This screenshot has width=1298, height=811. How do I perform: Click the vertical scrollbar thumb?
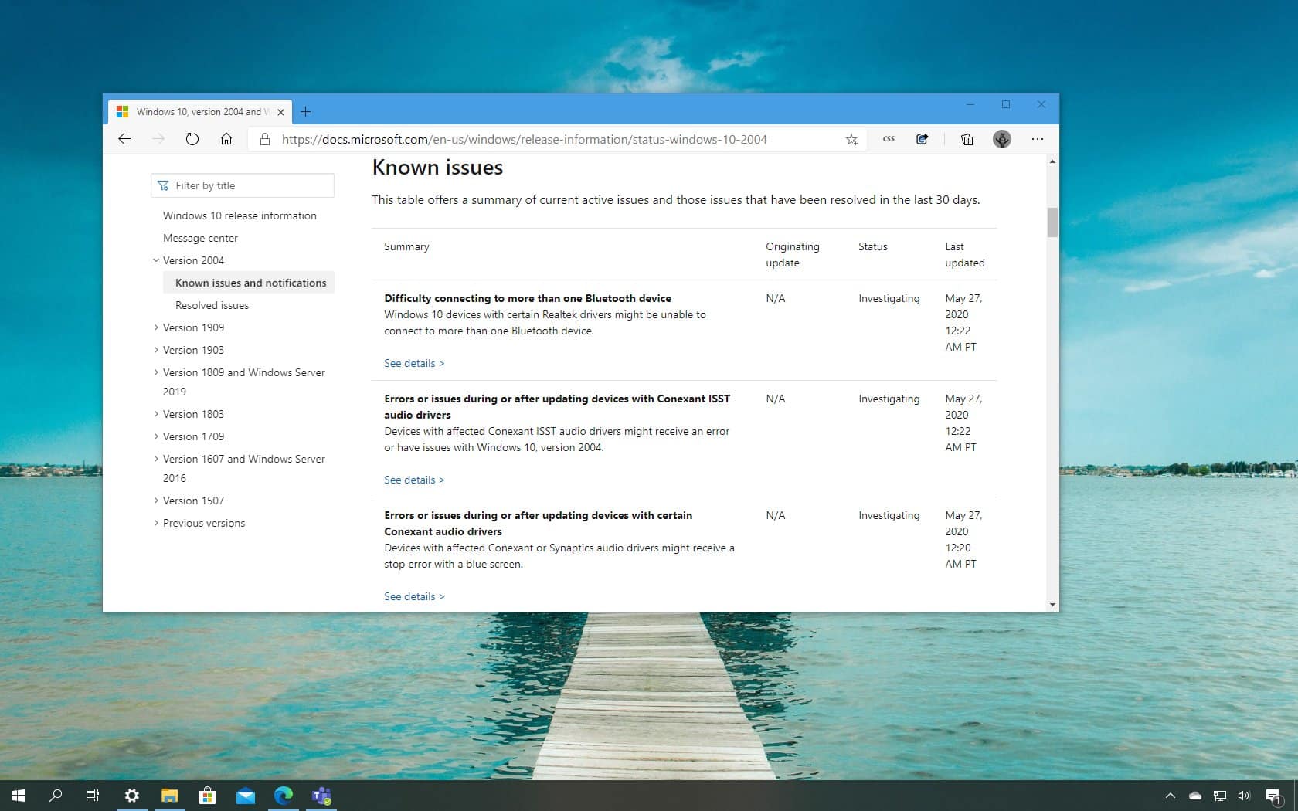pos(1052,222)
